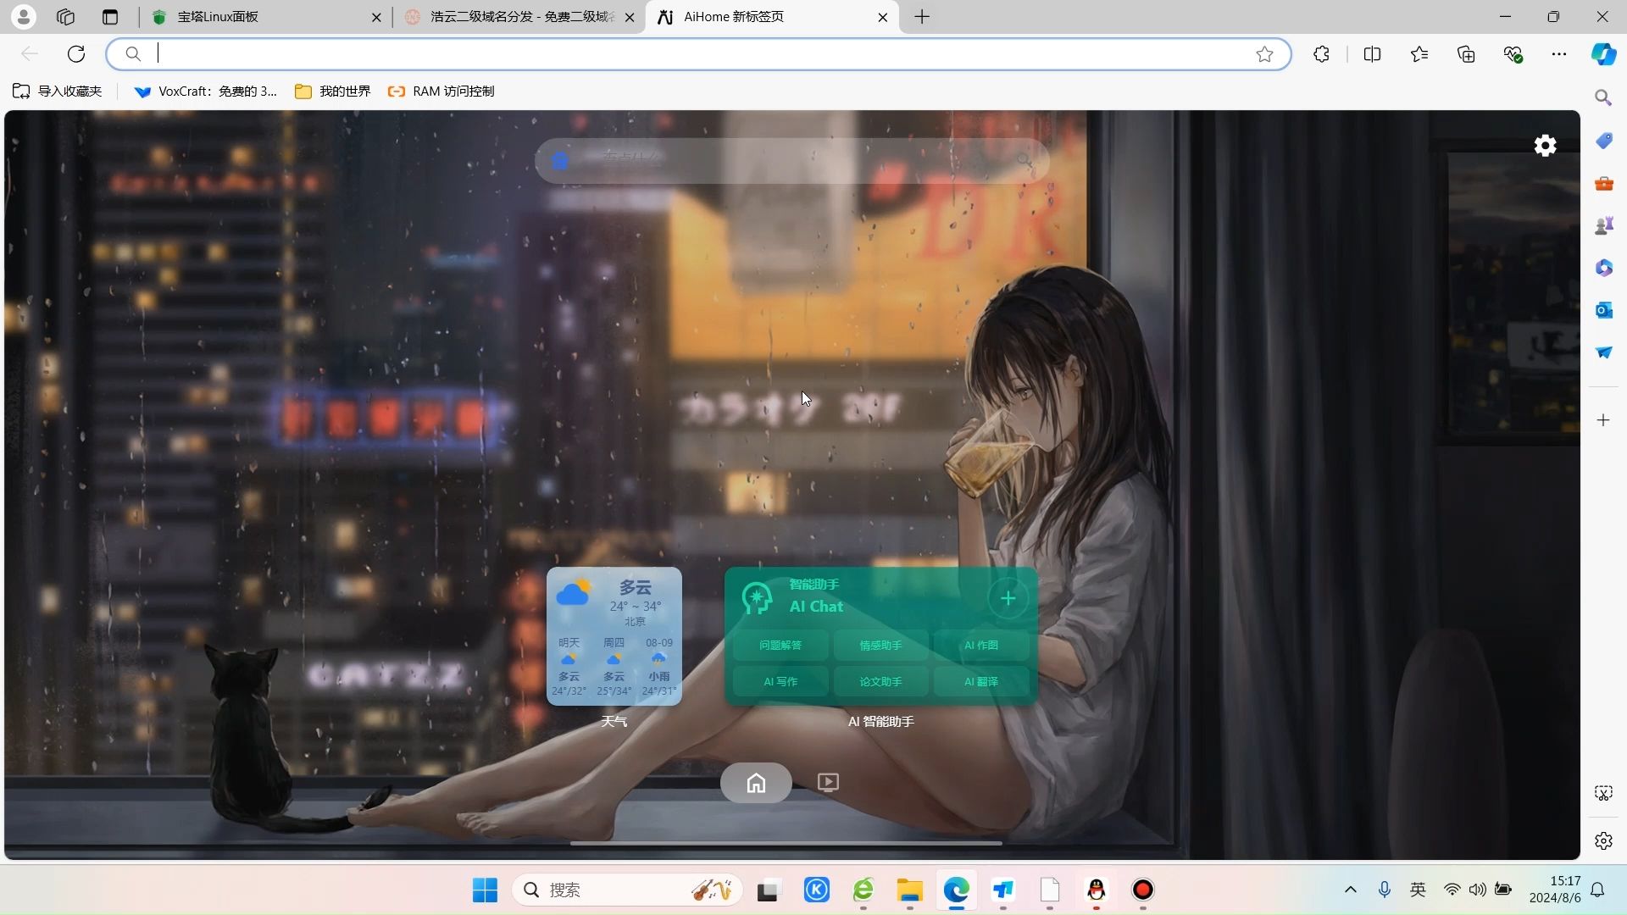Open sidebar Tools briefcase icon
Viewport: 1627px width, 915px height.
[x=1603, y=183]
